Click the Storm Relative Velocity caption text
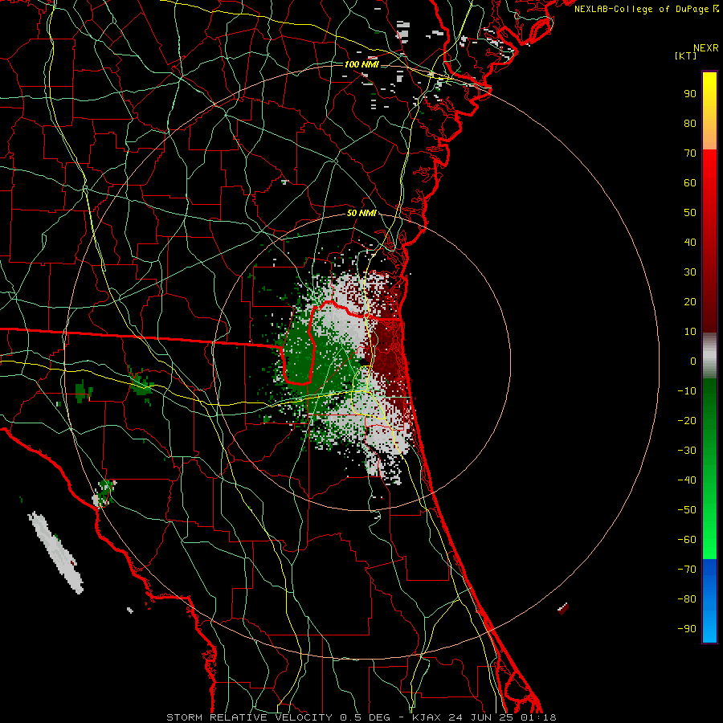This screenshot has width=723, height=723. [x=361, y=717]
